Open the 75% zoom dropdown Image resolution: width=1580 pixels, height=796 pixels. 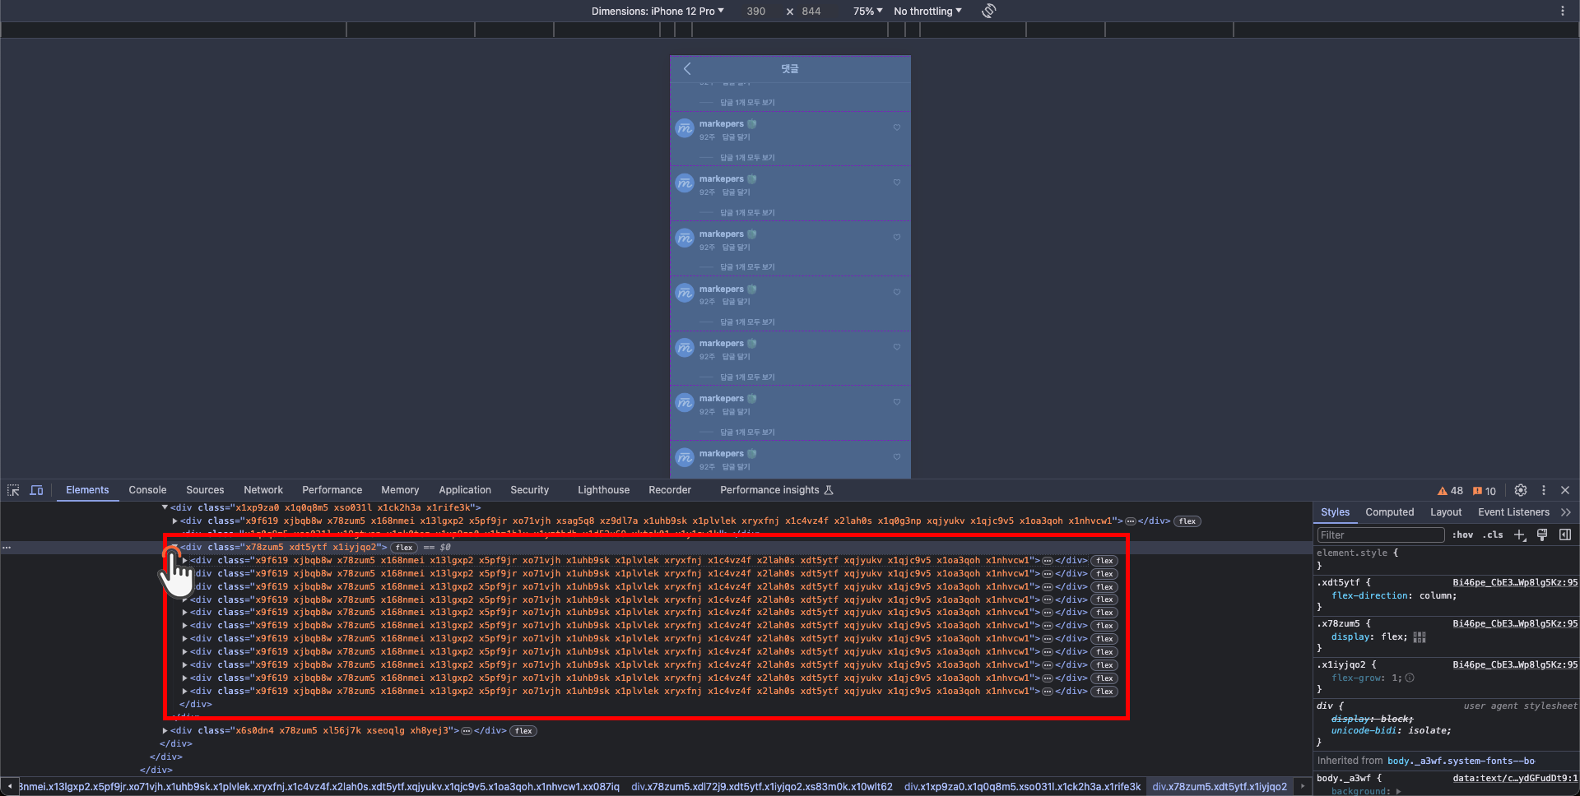click(867, 12)
